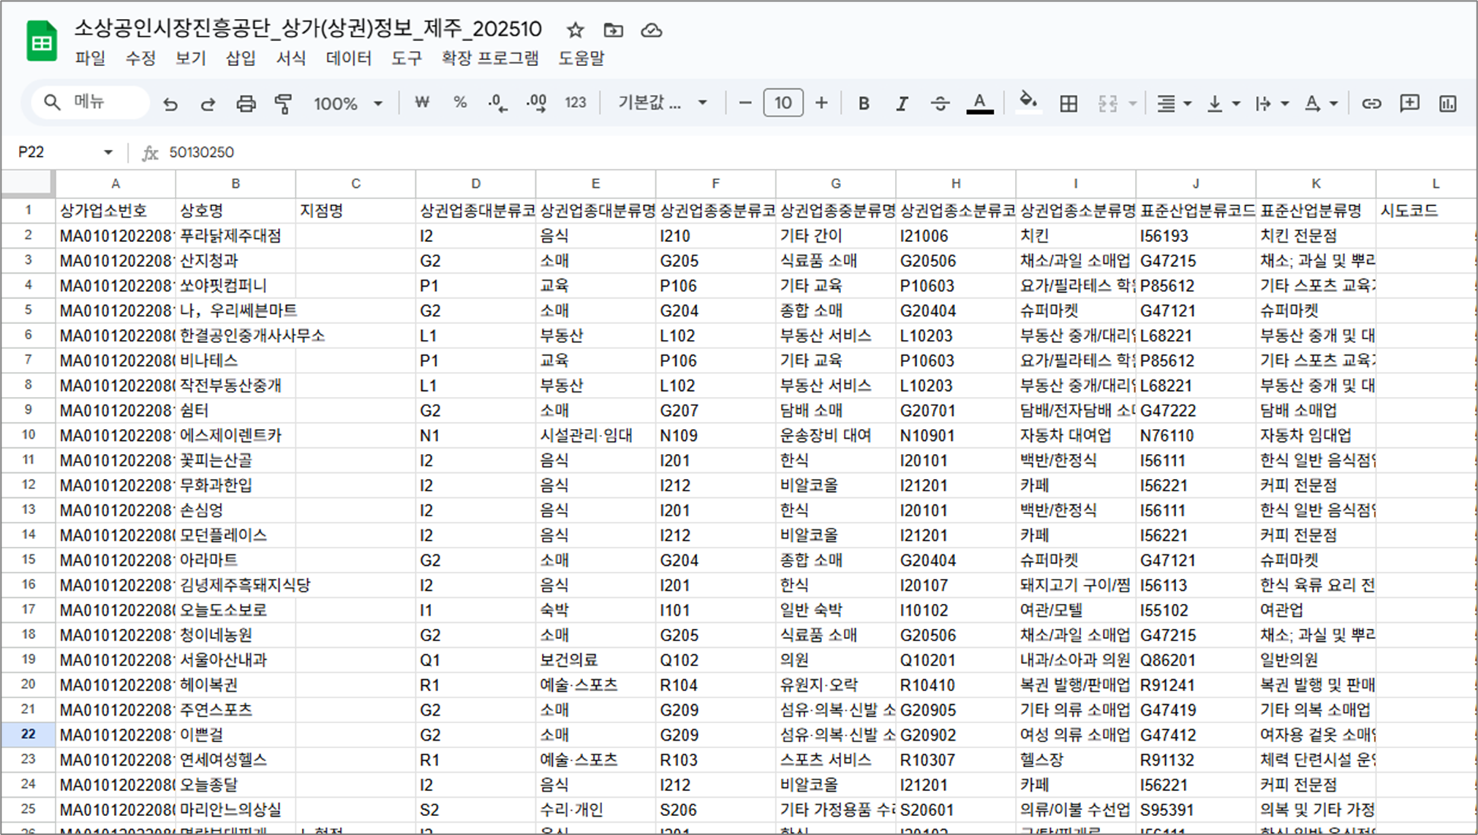Click the undo arrow icon
This screenshot has width=1478, height=835.
[170, 103]
